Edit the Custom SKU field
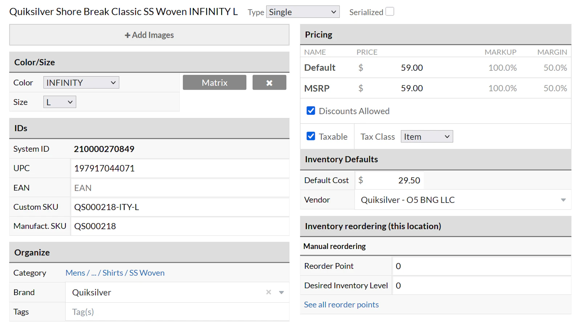The image size is (581, 332). [x=180, y=207]
